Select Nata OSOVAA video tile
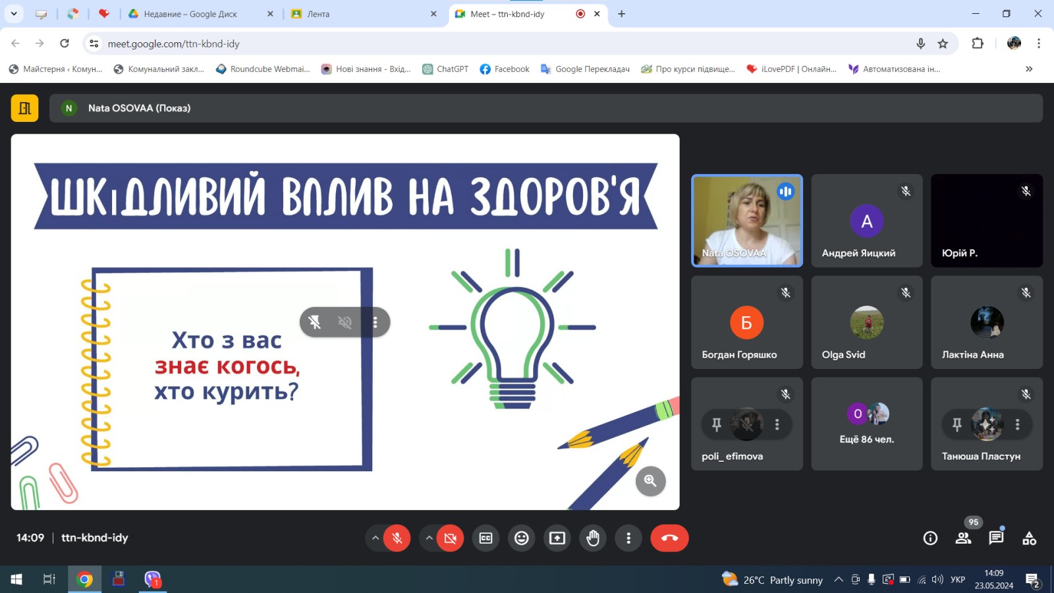The width and height of the screenshot is (1054, 593). [746, 221]
